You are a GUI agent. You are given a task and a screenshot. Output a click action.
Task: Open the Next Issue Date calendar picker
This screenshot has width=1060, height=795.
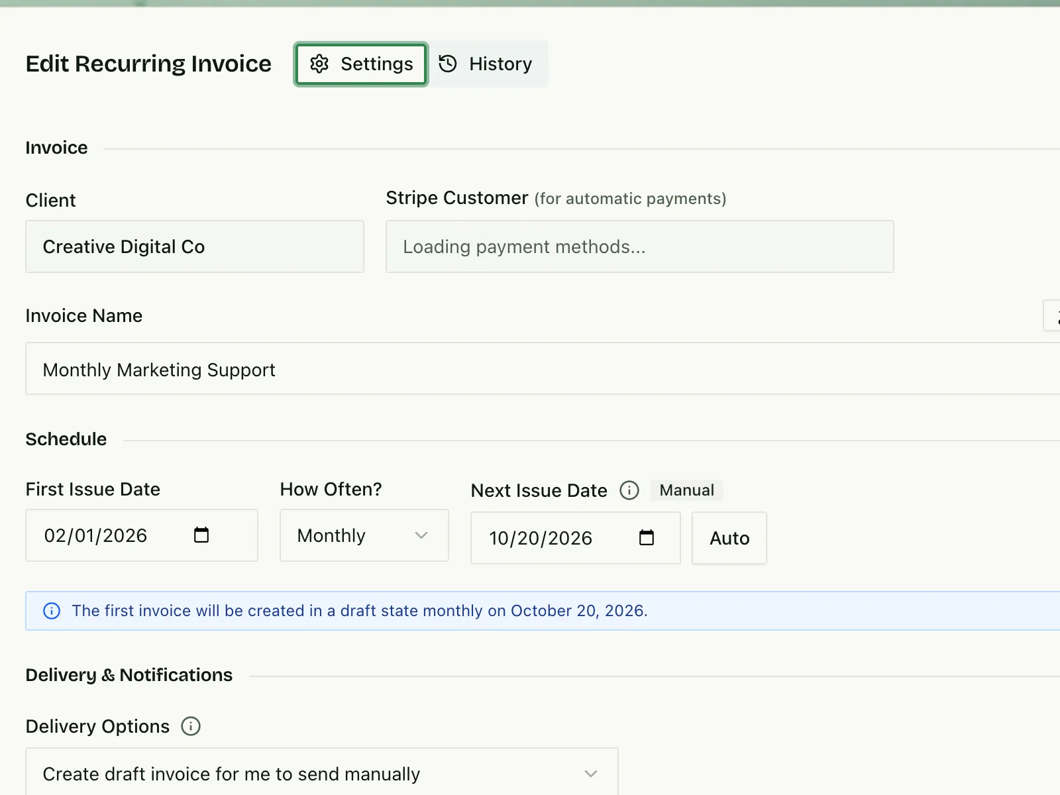click(x=647, y=537)
